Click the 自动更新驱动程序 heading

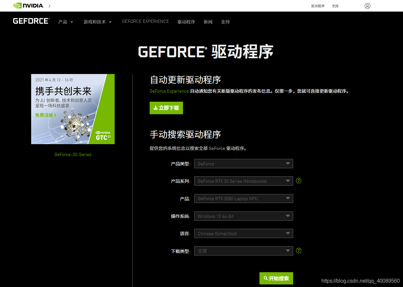point(185,79)
